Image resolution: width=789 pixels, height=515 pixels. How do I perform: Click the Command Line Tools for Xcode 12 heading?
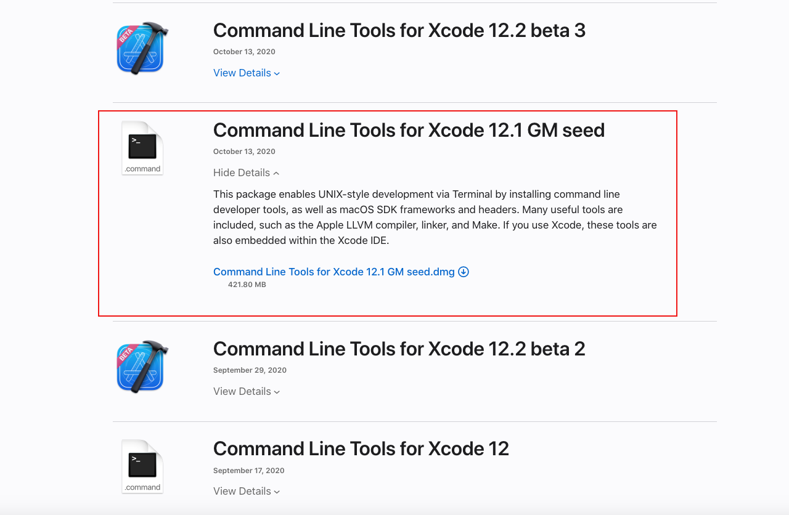[361, 448]
